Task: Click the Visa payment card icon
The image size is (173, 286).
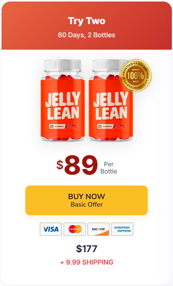Action: pos(51,229)
